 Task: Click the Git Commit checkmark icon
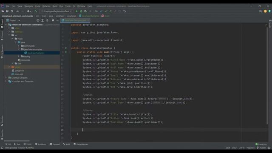106,11
